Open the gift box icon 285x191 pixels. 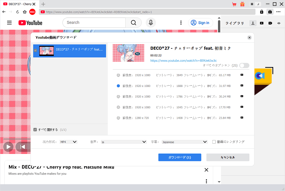(x=242, y=4)
